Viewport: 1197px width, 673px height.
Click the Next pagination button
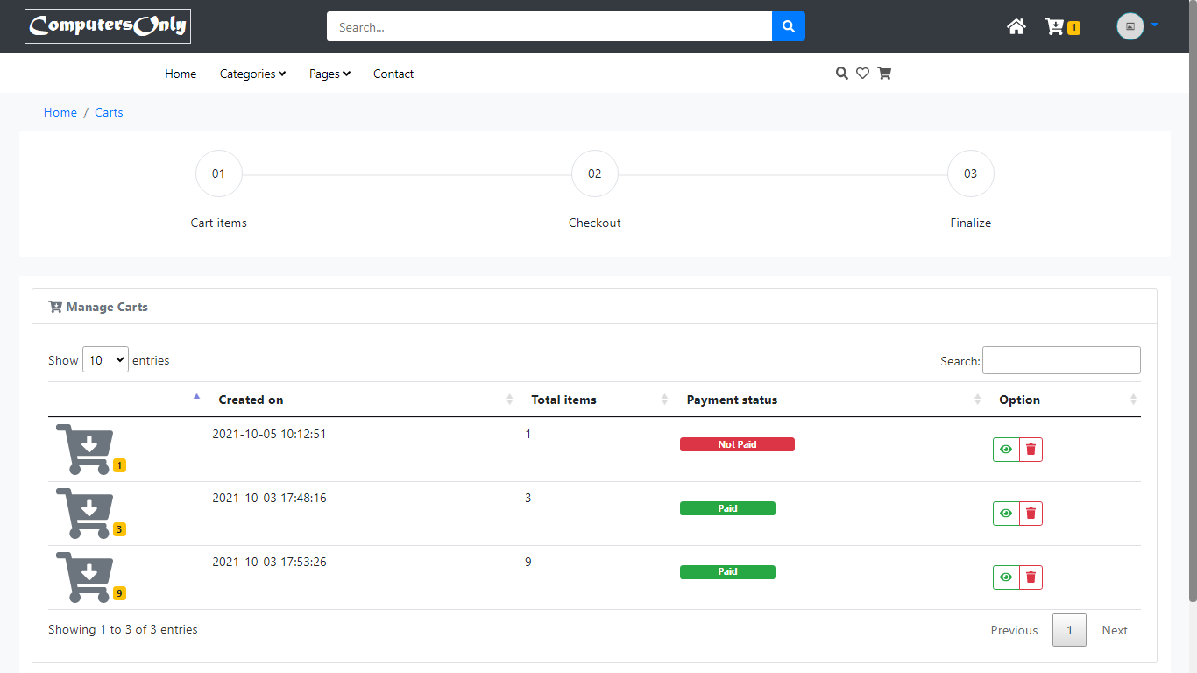pos(1115,630)
